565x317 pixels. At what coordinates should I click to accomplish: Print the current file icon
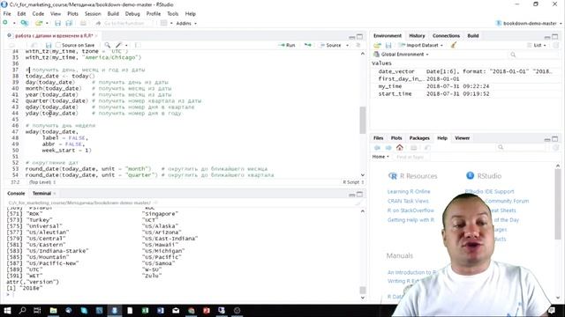coord(83,23)
